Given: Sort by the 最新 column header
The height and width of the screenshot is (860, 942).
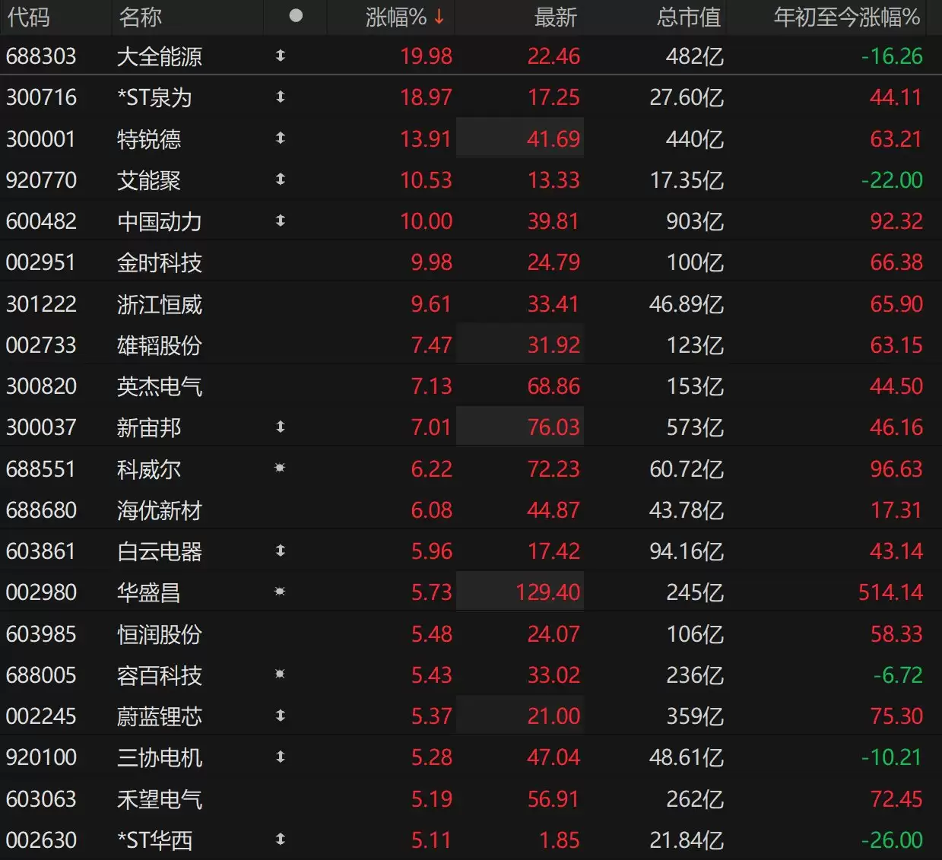Looking at the screenshot, I should pos(556,17).
